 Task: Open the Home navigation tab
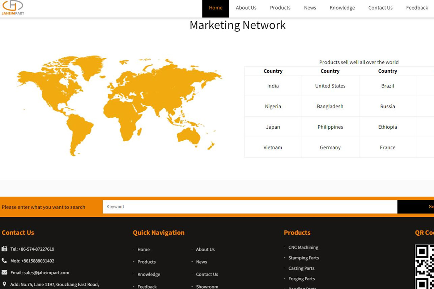[x=216, y=8]
